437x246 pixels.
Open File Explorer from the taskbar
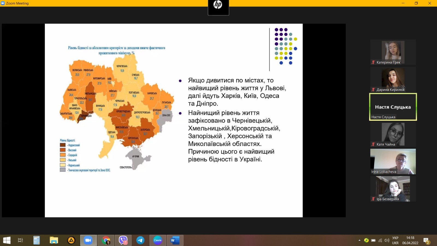pyautogui.click(x=54, y=240)
